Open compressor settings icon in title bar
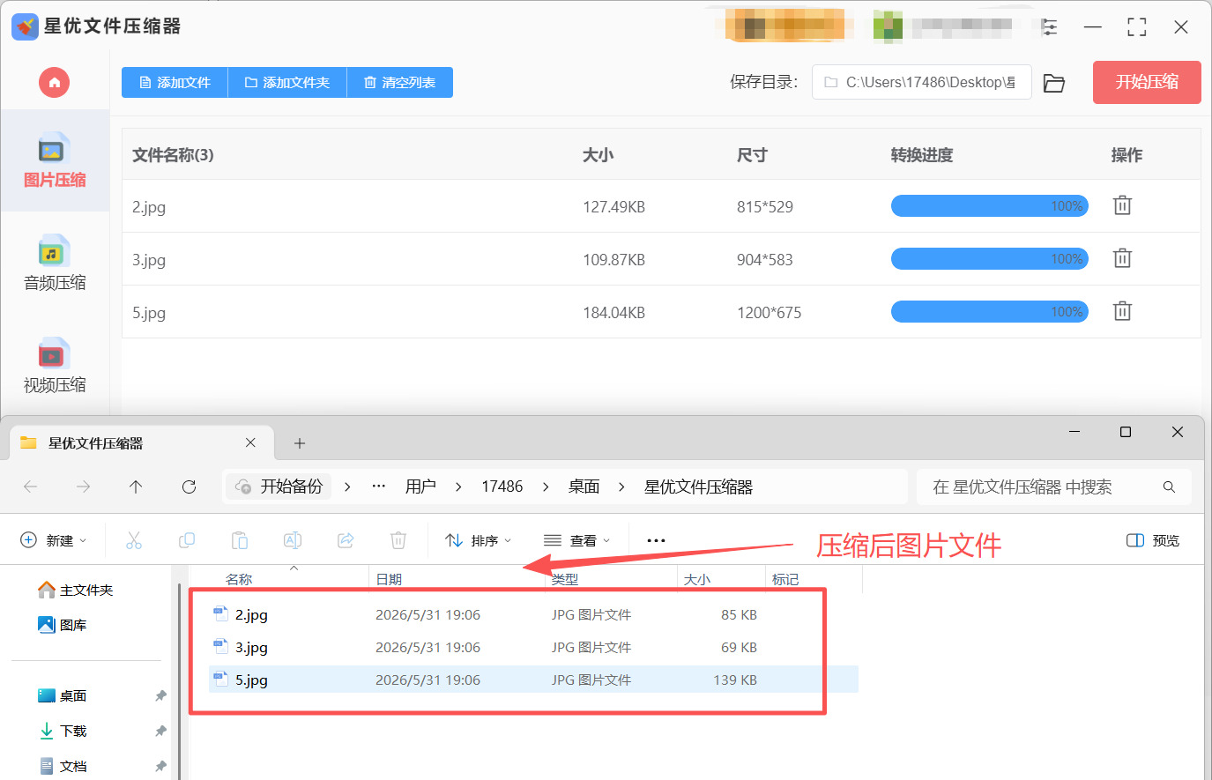The image size is (1212, 780). pos(1049,27)
